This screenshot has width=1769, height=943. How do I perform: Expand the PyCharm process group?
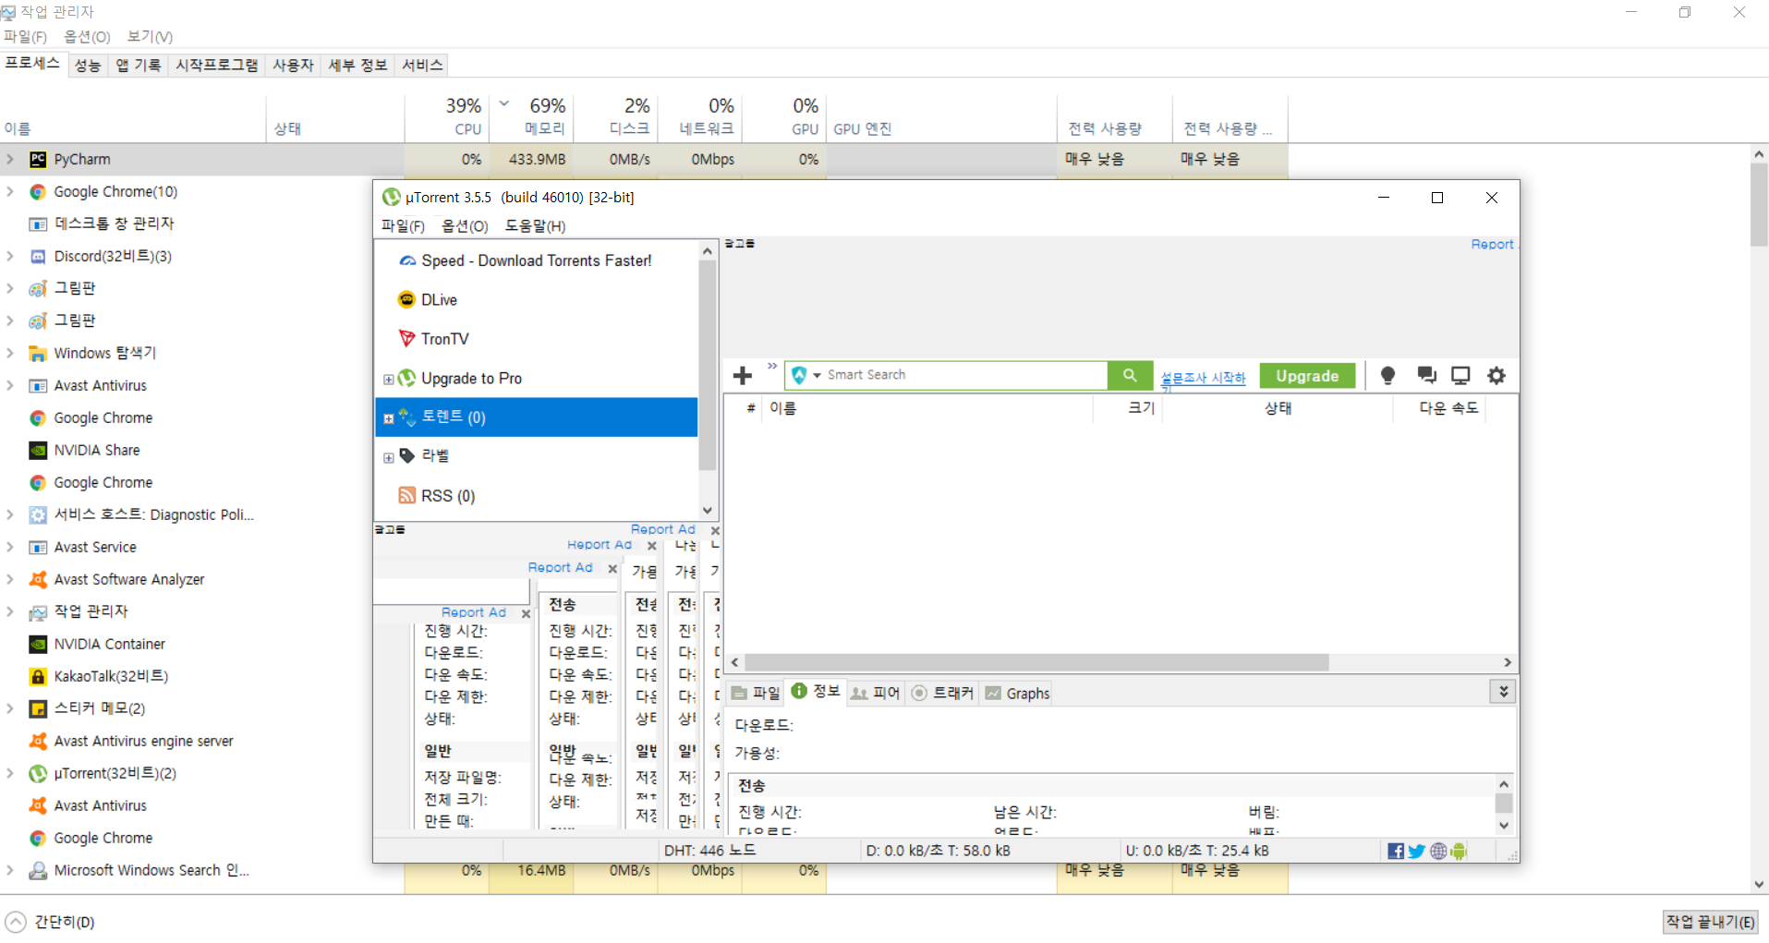pyautogui.click(x=10, y=159)
